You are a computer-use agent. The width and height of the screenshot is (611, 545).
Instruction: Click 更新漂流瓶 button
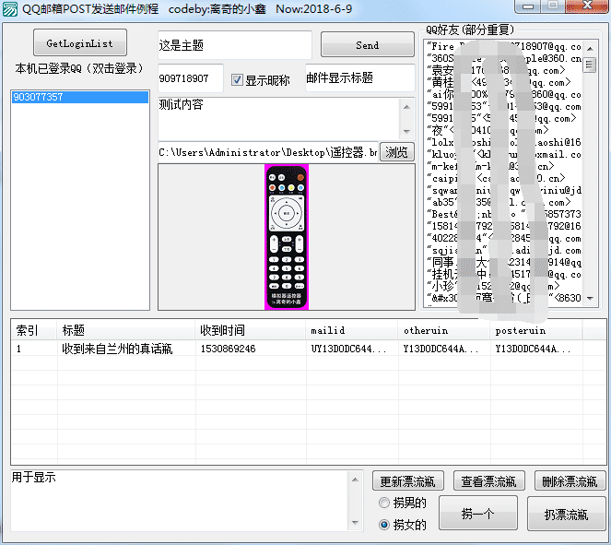pos(407,481)
